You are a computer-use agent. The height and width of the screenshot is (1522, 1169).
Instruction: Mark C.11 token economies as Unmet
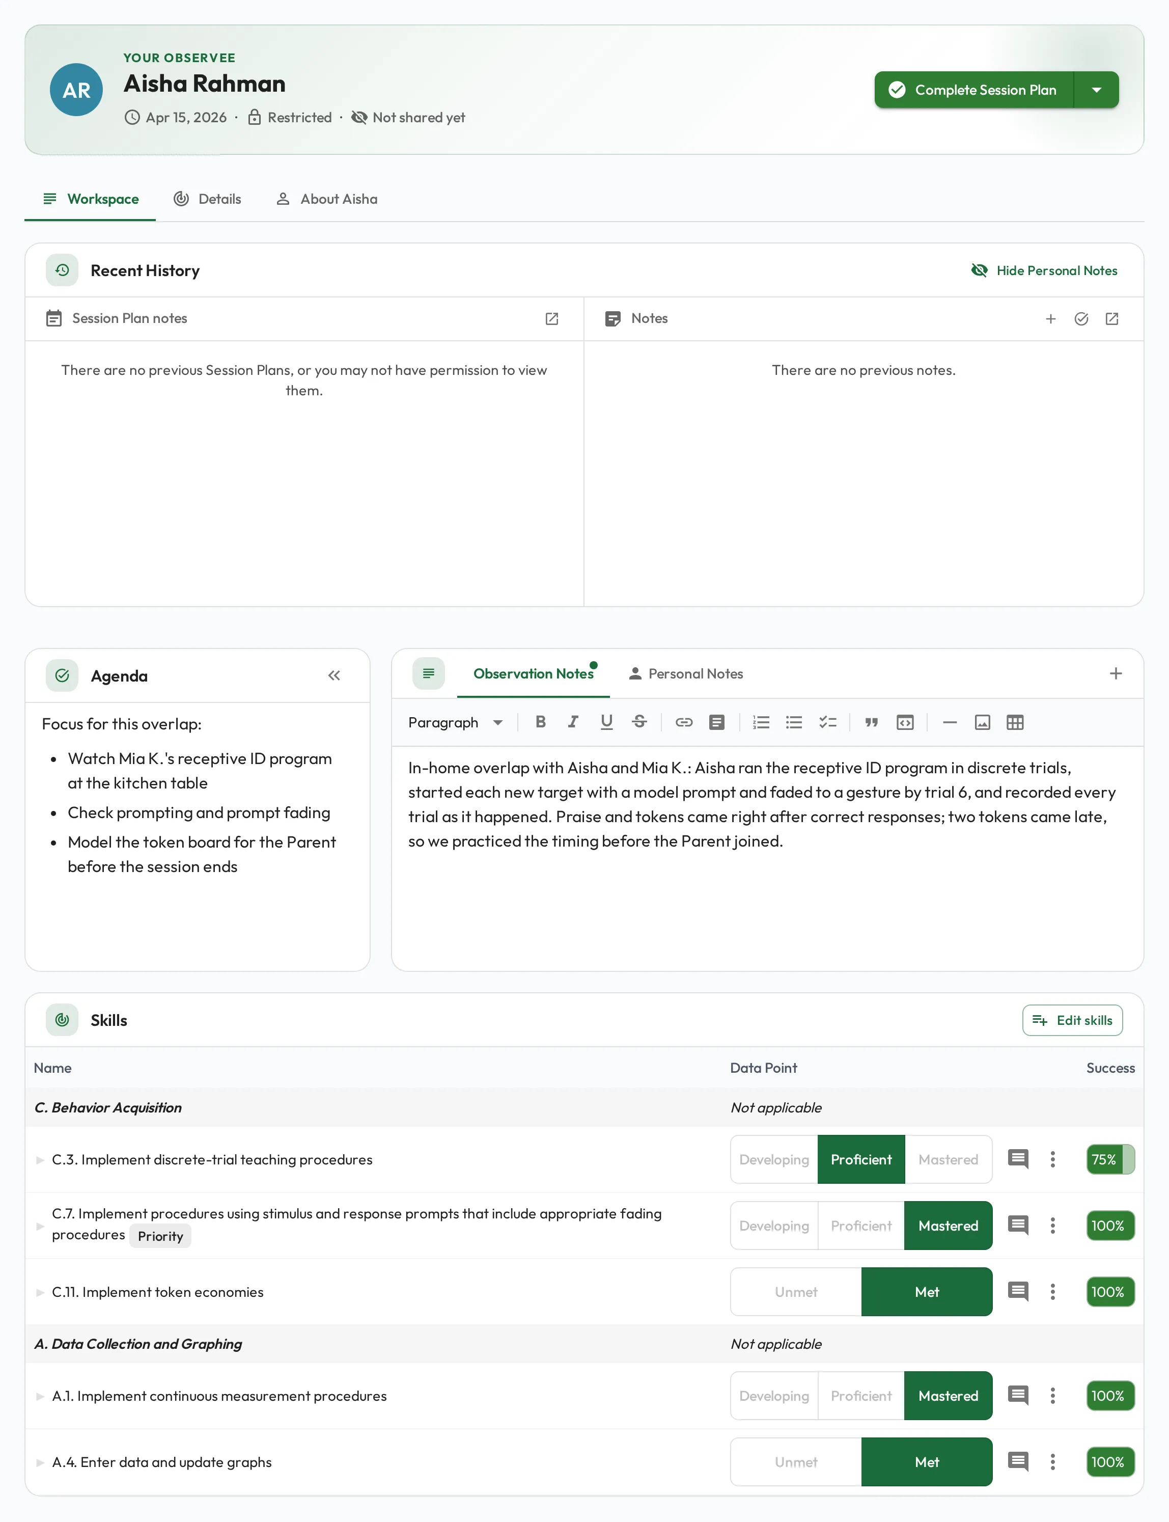click(796, 1292)
